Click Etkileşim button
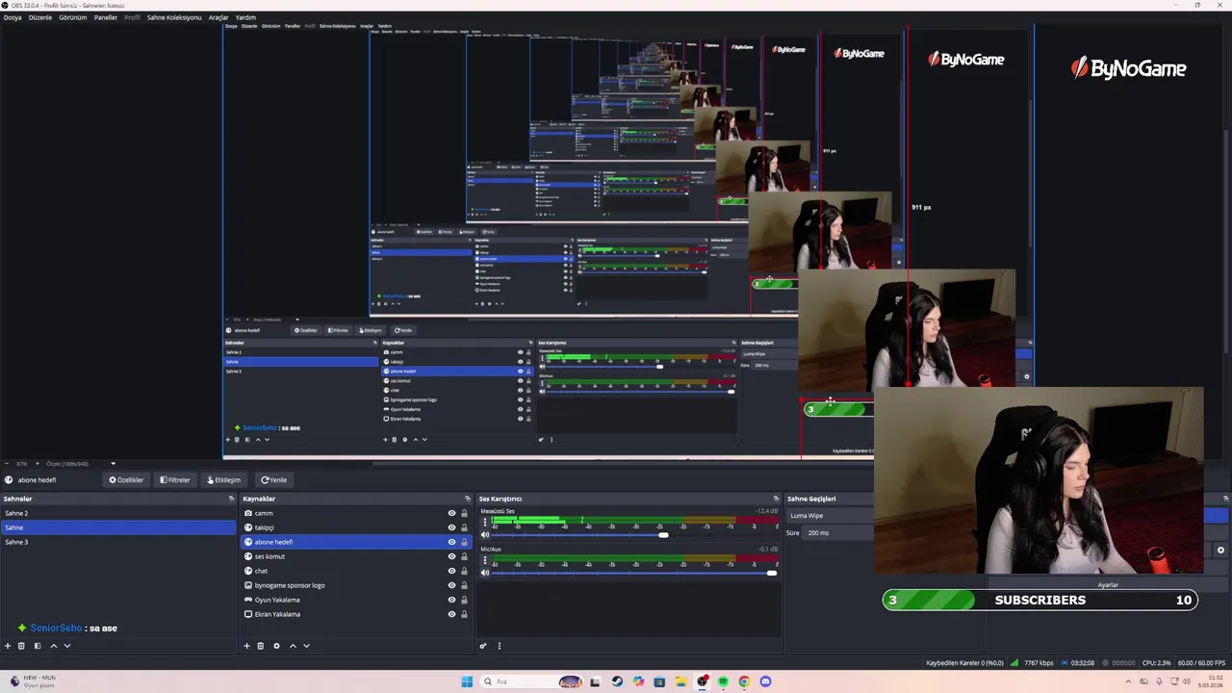The width and height of the screenshot is (1232, 693). point(223,479)
